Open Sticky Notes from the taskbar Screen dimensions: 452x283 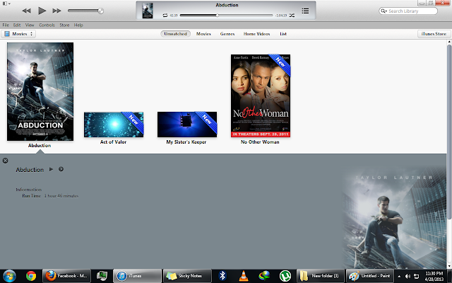coord(187,276)
